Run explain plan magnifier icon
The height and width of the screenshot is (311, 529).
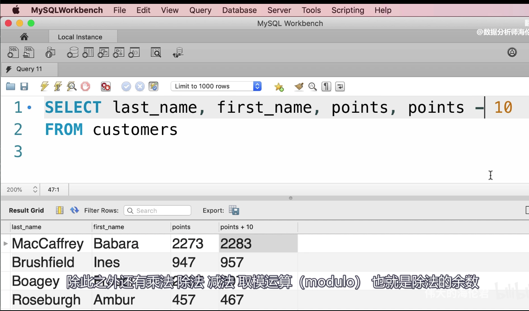[71, 86]
